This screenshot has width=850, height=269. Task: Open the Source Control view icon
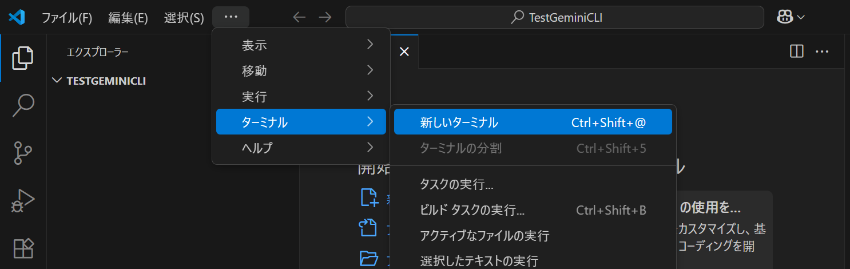[x=23, y=153]
